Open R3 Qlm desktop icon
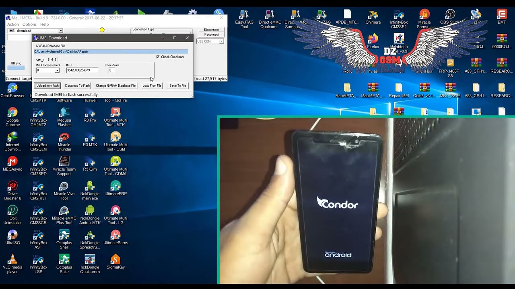The height and width of the screenshot is (289, 515). click(x=90, y=164)
